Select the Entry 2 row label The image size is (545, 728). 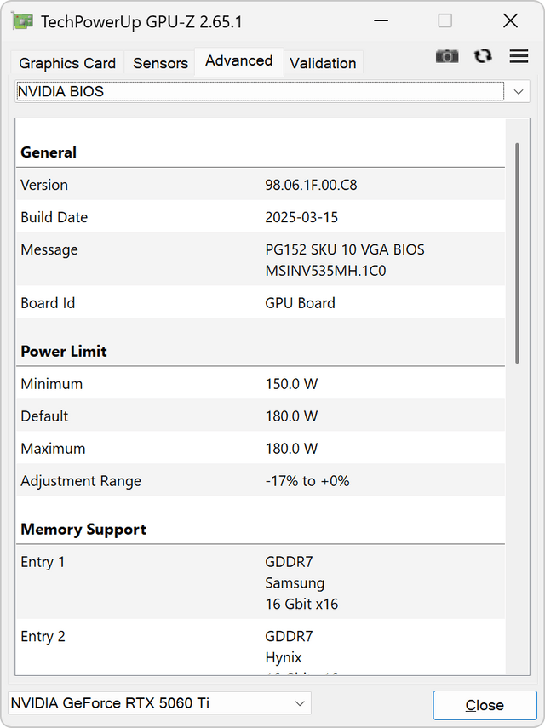click(x=43, y=637)
